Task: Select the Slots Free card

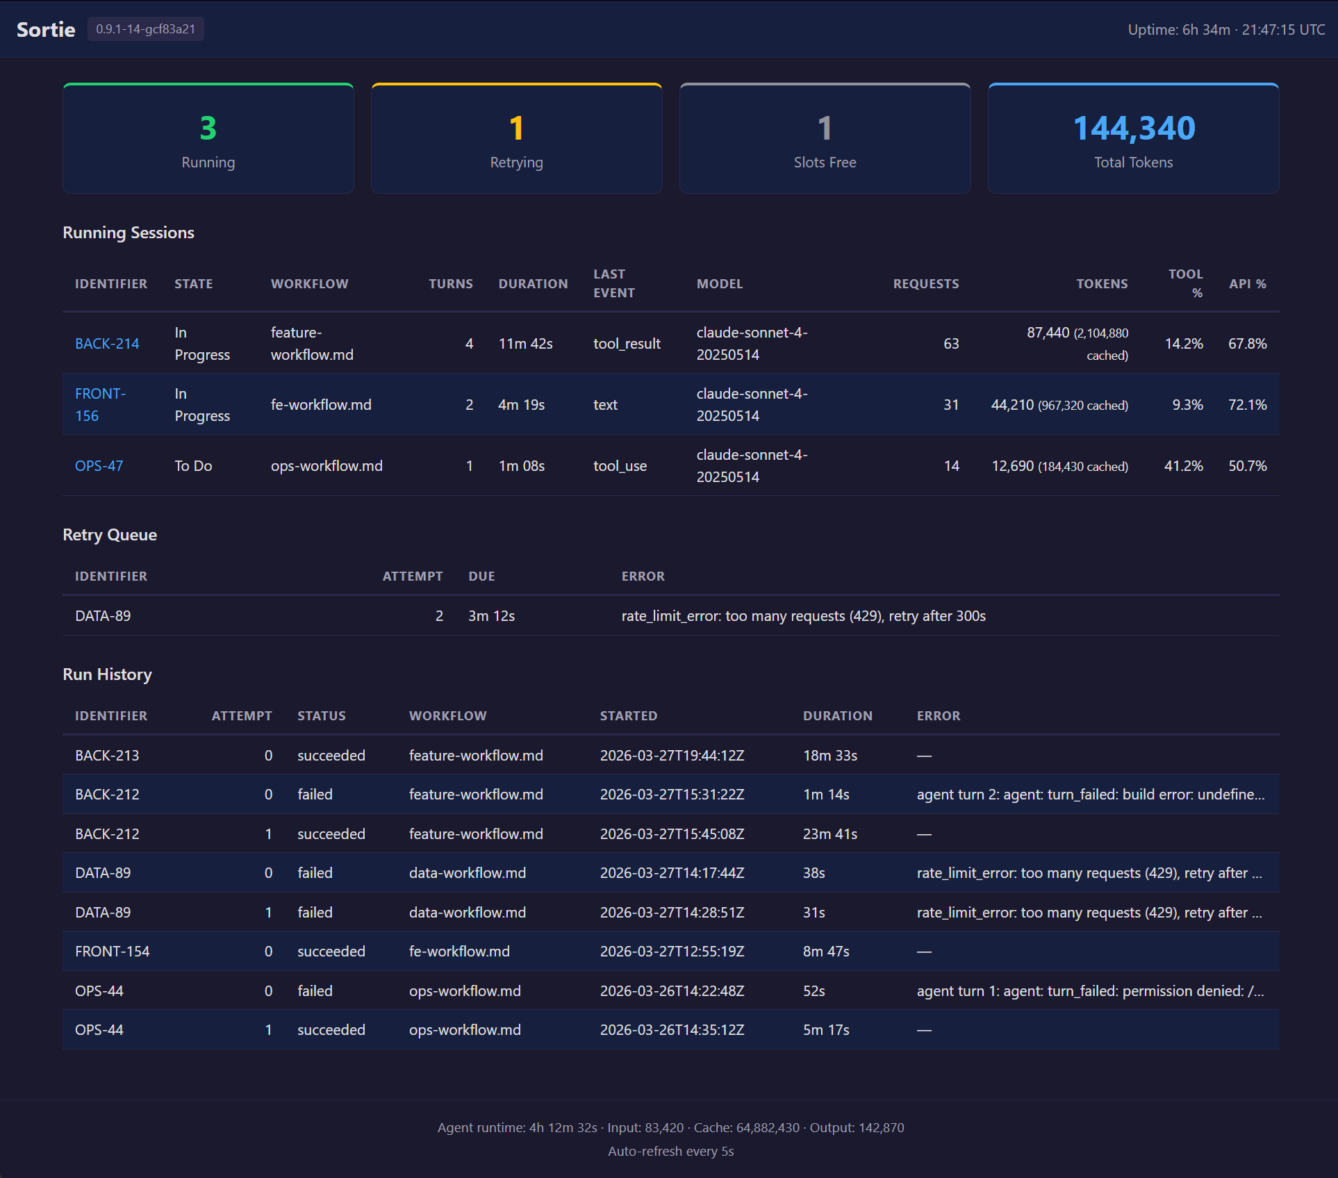Action: click(825, 138)
